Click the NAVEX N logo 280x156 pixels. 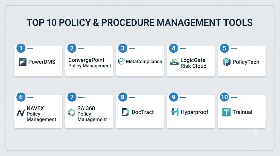click(21, 113)
